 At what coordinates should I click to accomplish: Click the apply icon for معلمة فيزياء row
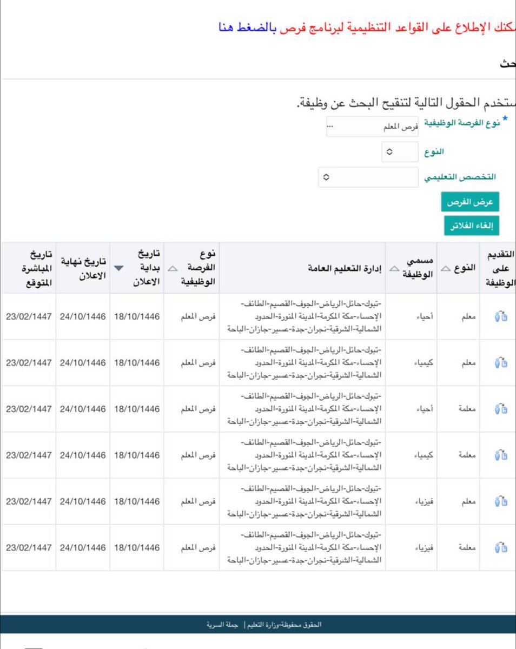(501, 548)
